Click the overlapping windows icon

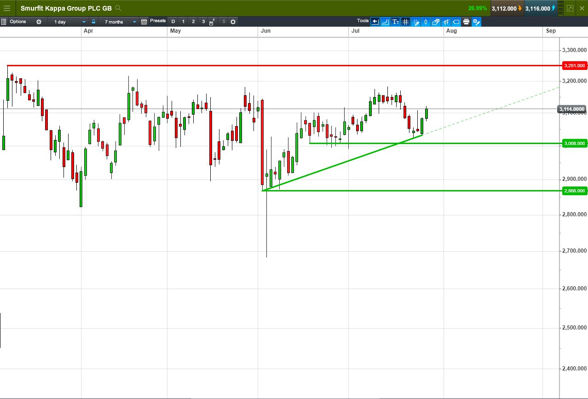[x=436, y=22]
